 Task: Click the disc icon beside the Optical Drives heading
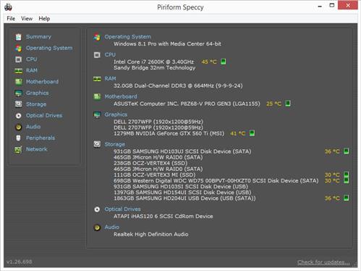tap(97, 209)
